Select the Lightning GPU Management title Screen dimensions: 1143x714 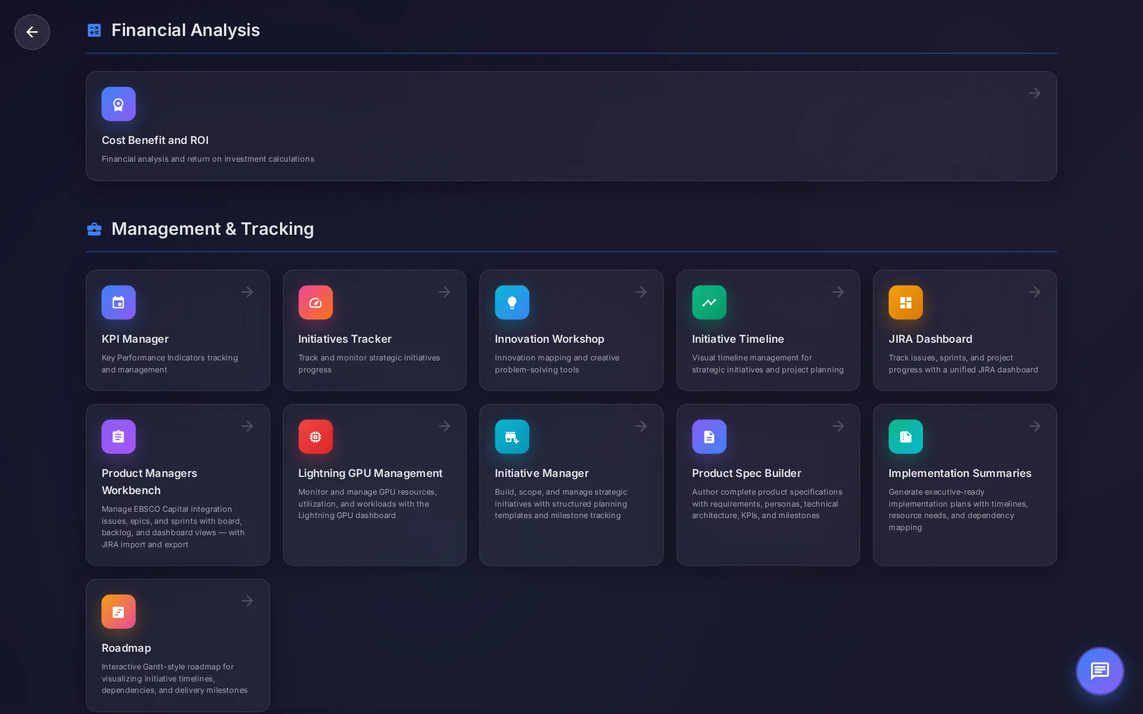[x=370, y=474]
